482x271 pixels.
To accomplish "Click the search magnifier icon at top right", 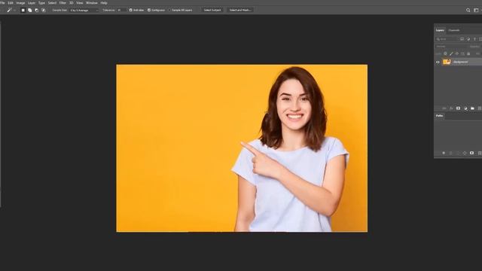I will click(468, 10).
